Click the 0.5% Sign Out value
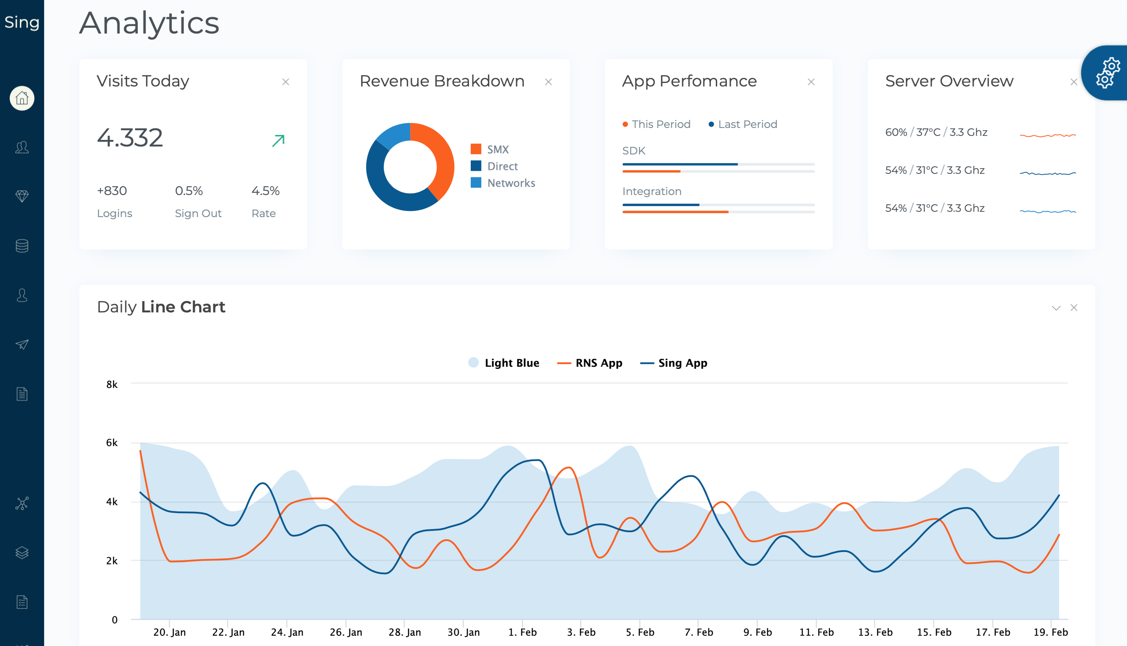Viewport: 1127px width, 646px height. point(189,191)
